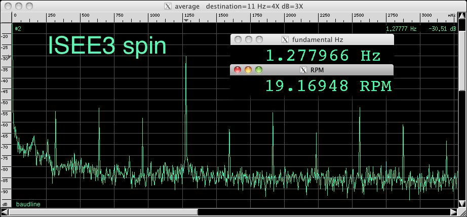Click the vertical scrollbar down arrow
Viewport: 467px width, 217px height.
click(462, 203)
